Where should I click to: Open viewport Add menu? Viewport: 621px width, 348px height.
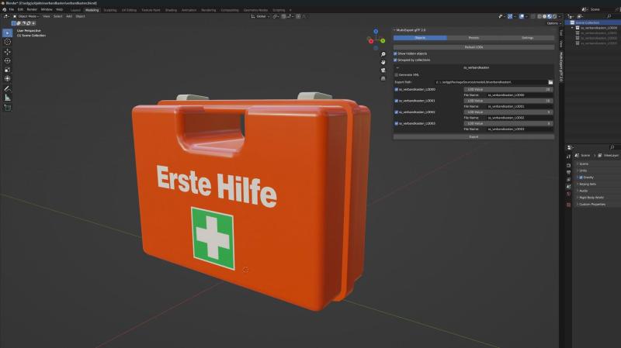(x=69, y=16)
